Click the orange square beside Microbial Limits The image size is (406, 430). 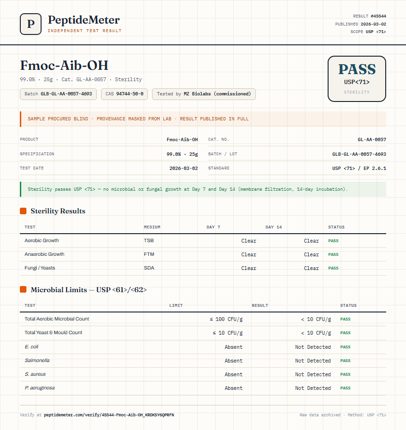(x=23, y=290)
